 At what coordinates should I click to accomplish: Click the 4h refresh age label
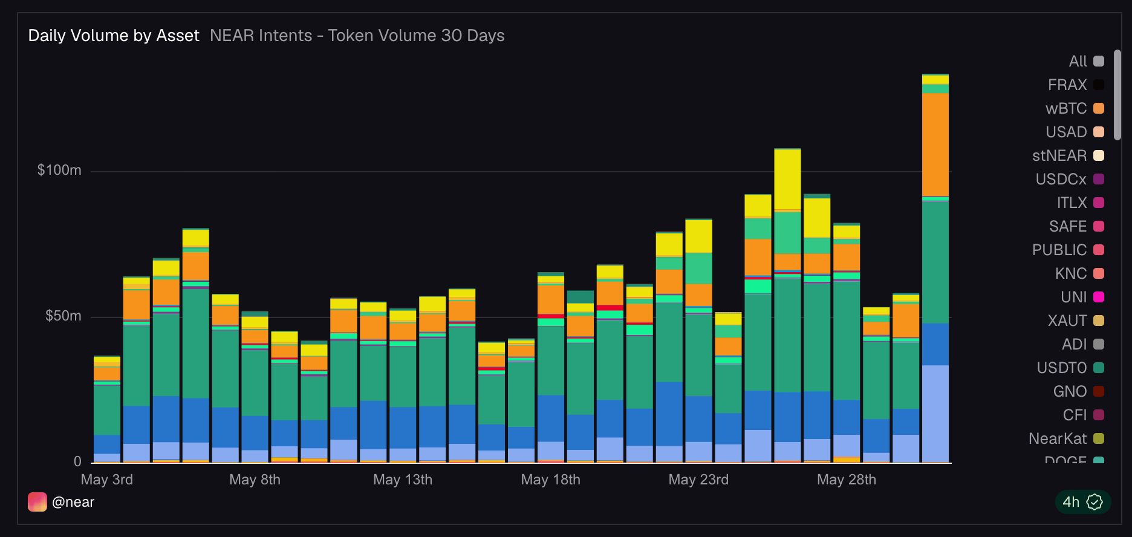tap(1071, 502)
